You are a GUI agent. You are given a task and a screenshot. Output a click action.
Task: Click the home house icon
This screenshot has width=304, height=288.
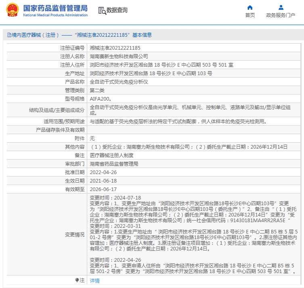coord(250,7)
